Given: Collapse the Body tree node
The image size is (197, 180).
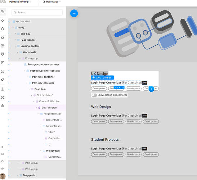Looking at the screenshot, I should pos(13,28).
